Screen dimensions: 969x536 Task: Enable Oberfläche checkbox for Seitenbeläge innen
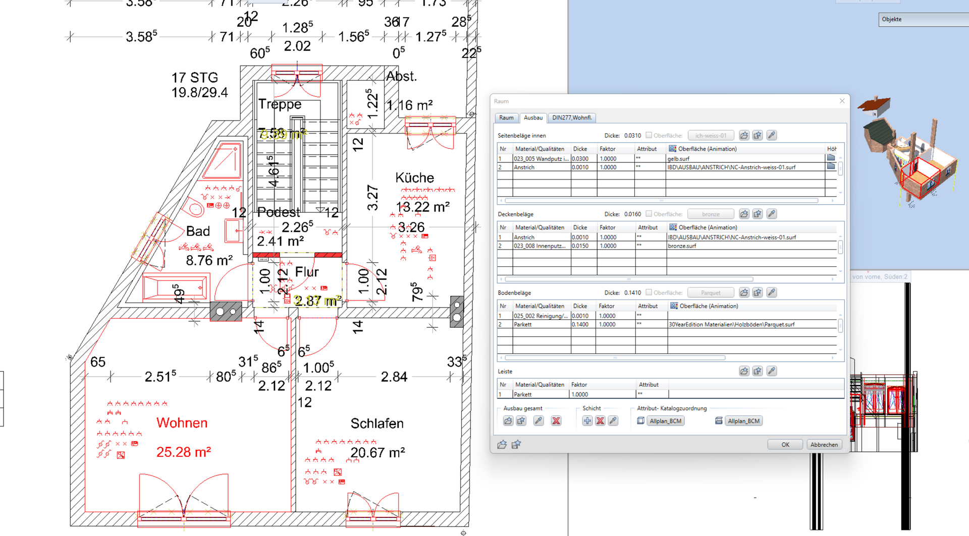(x=649, y=135)
